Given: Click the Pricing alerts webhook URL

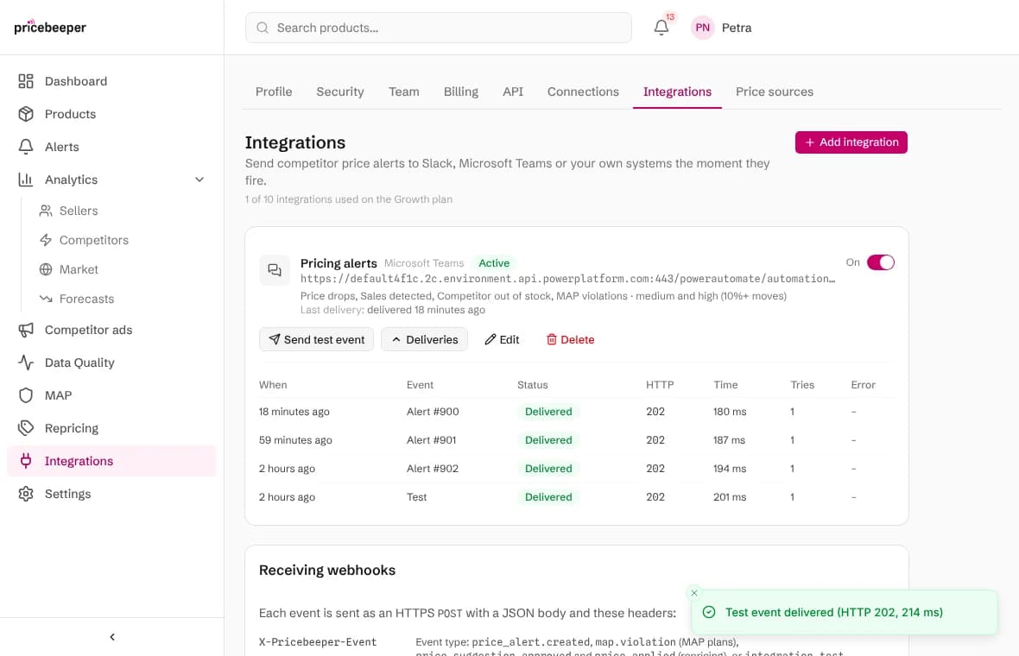Looking at the screenshot, I should pos(567,279).
